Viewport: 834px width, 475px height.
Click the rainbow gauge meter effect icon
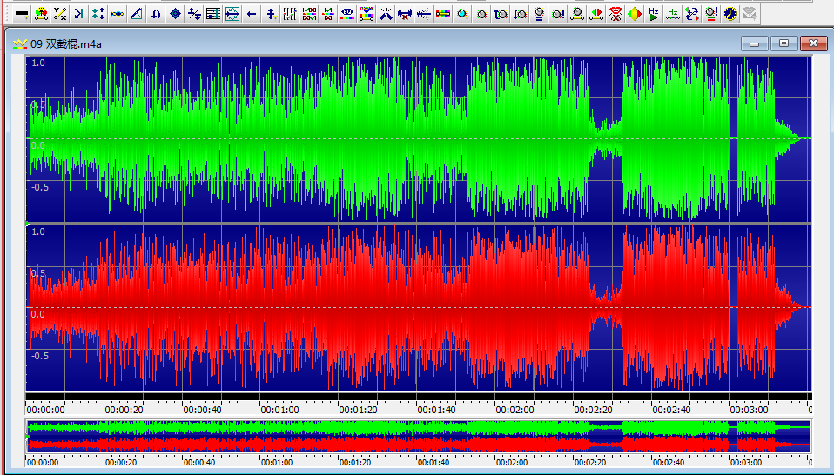[x=42, y=14]
